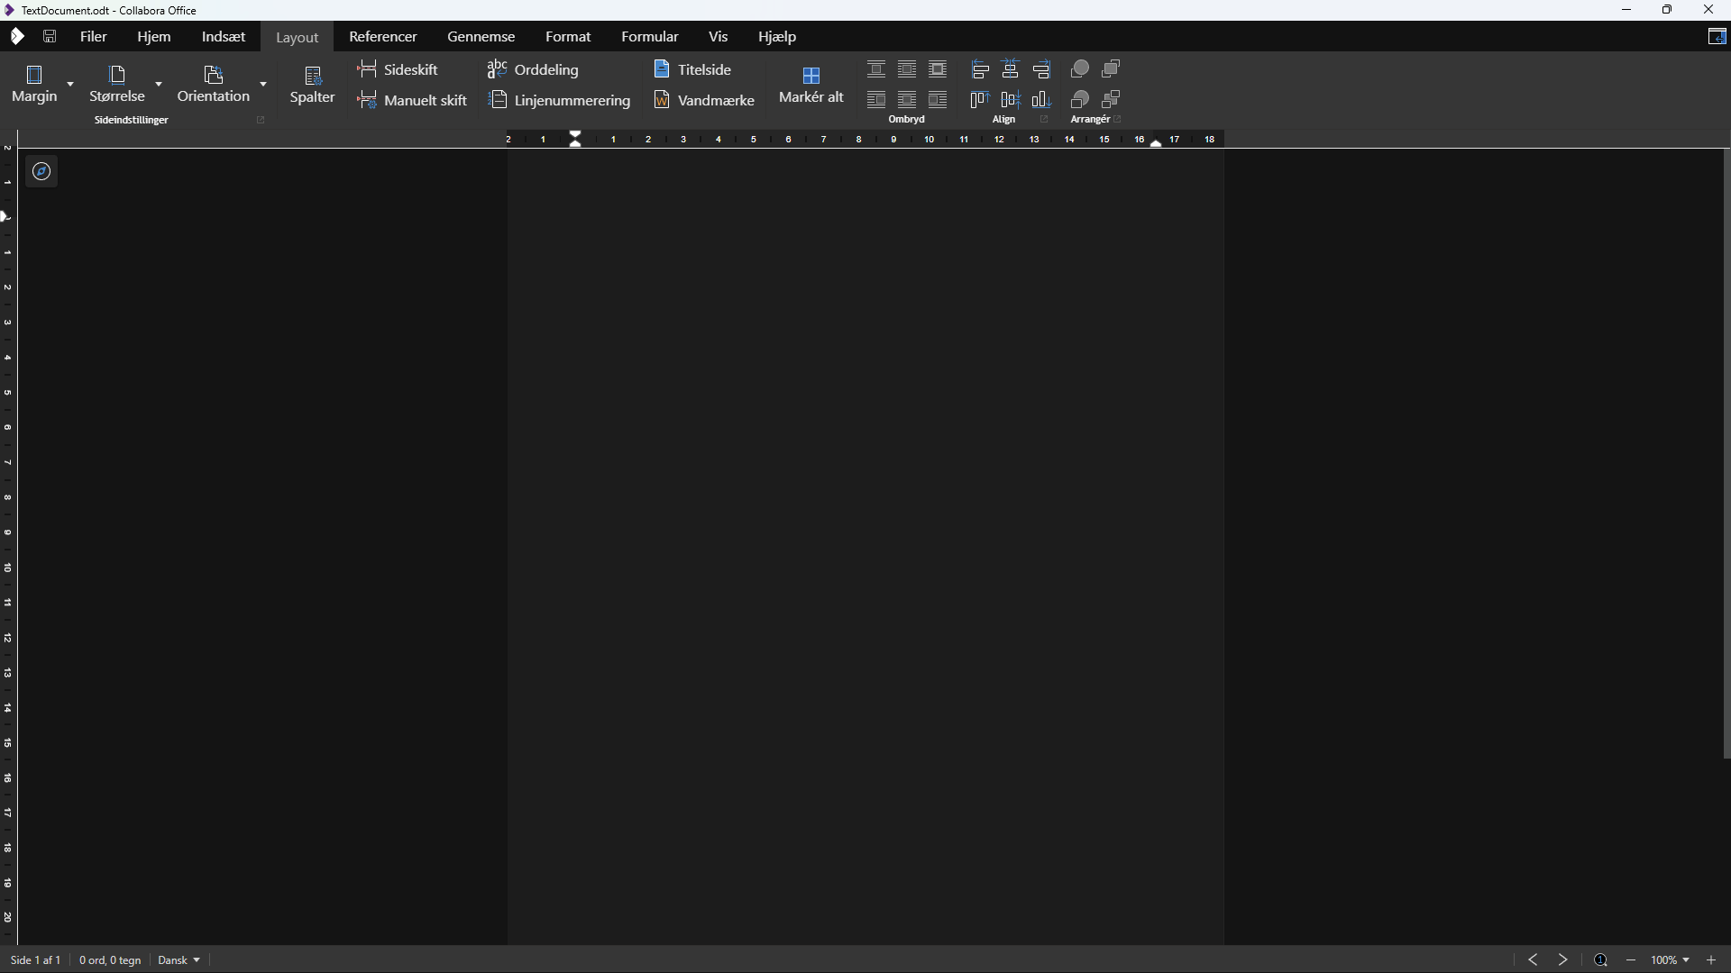Viewport: 1731px width, 973px height.
Task: Click the Markér alt icon
Action: [811, 84]
